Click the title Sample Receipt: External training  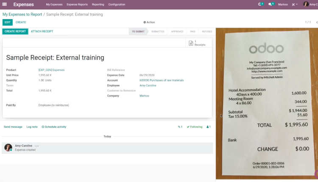[55, 58]
